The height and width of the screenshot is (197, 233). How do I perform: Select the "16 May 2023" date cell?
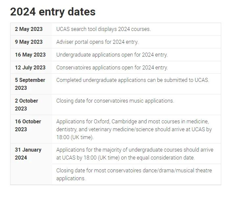30,55
